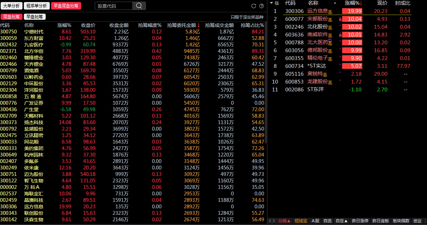Screen dimensions: 427x225
Task: Toggle to 尾盘抢筹 view
Action: click(x=12, y=16)
